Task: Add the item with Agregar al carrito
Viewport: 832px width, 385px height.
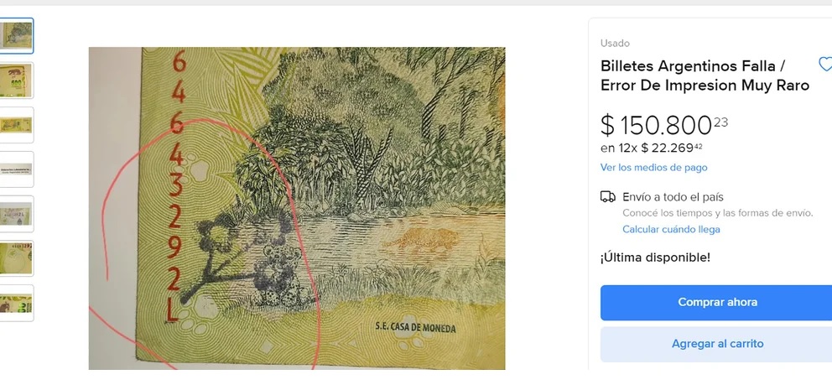Action: [717, 344]
